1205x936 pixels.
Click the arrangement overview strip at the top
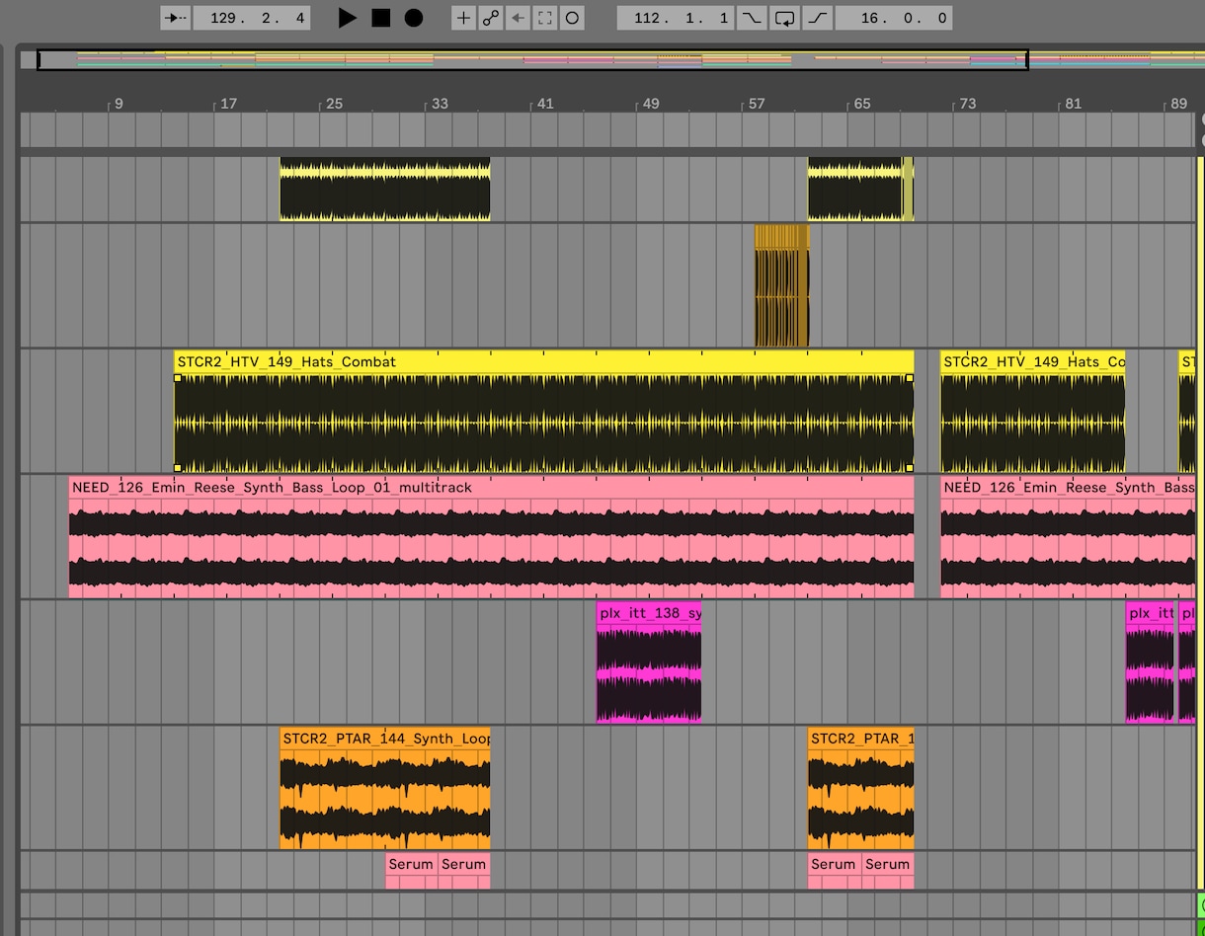coord(612,59)
